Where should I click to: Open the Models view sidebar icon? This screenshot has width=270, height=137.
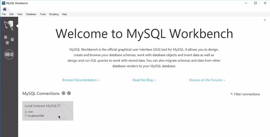coord(9,40)
